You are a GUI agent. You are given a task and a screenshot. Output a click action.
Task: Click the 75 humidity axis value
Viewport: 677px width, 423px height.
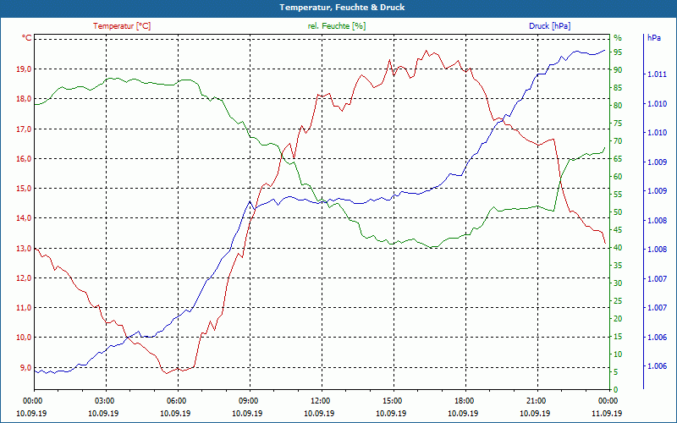point(618,124)
